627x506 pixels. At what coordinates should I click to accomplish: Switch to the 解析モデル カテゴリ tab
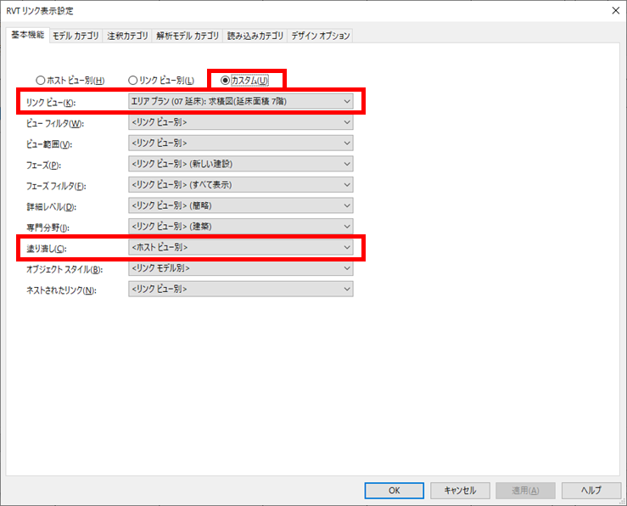pyautogui.click(x=188, y=36)
